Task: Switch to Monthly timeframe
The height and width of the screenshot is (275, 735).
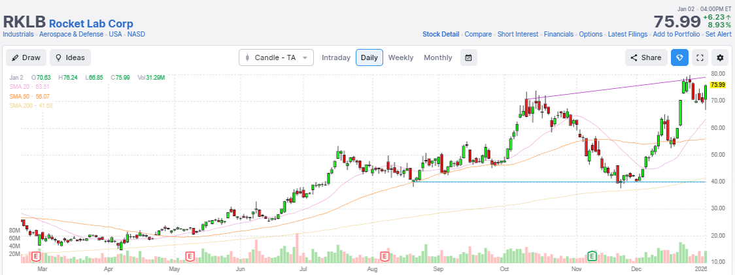Action: tap(438, 57)
